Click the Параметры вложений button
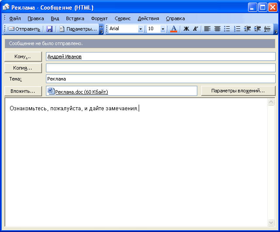 pyautogui.click(x=238, y=91)
